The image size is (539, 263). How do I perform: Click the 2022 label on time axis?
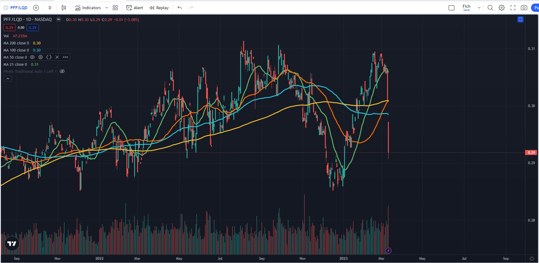[x=100, y=259]
